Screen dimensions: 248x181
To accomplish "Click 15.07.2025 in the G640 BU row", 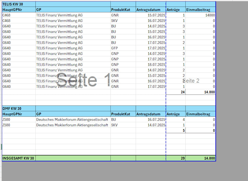I will (151, 32).
